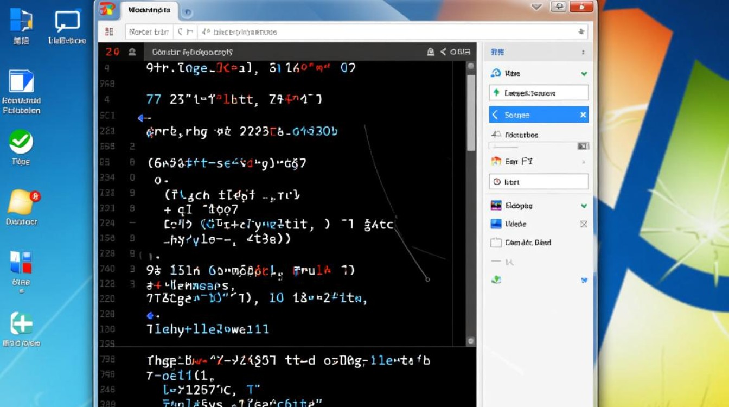Open the side panel's three-dot options menu
The image size is (729, 407).
(584, 52)
